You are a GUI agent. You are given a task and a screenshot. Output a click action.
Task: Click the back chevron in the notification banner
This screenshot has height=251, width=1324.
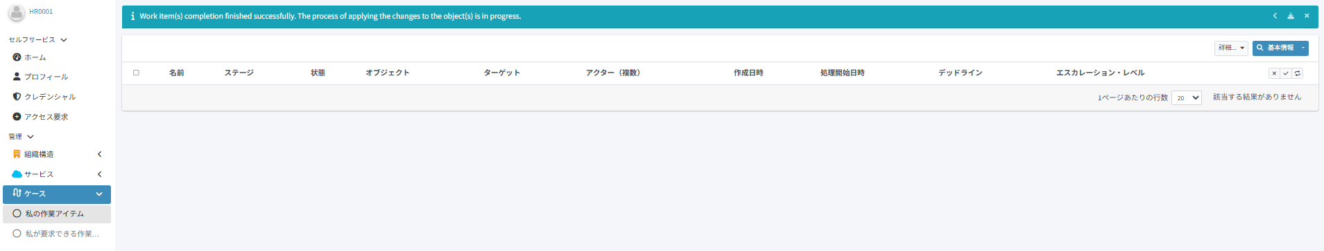click(1275, 16)
